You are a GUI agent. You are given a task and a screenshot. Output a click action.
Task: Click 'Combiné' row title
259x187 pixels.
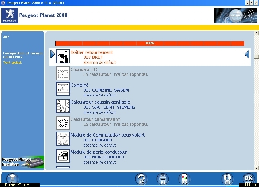pyautogui.click(x=80, y=85)
